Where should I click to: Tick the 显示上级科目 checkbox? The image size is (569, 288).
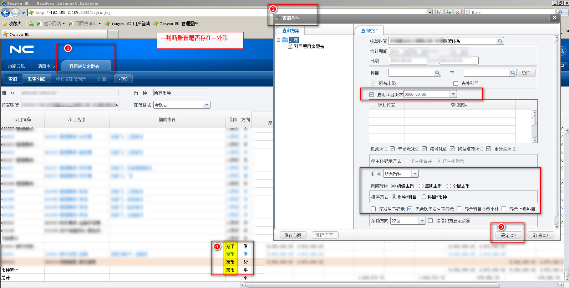coord(504,209)
